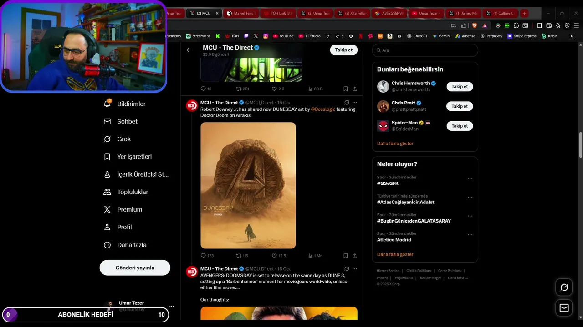Follow Spider-Man account
Screen dimensions: 583x327
coord(460,126)
